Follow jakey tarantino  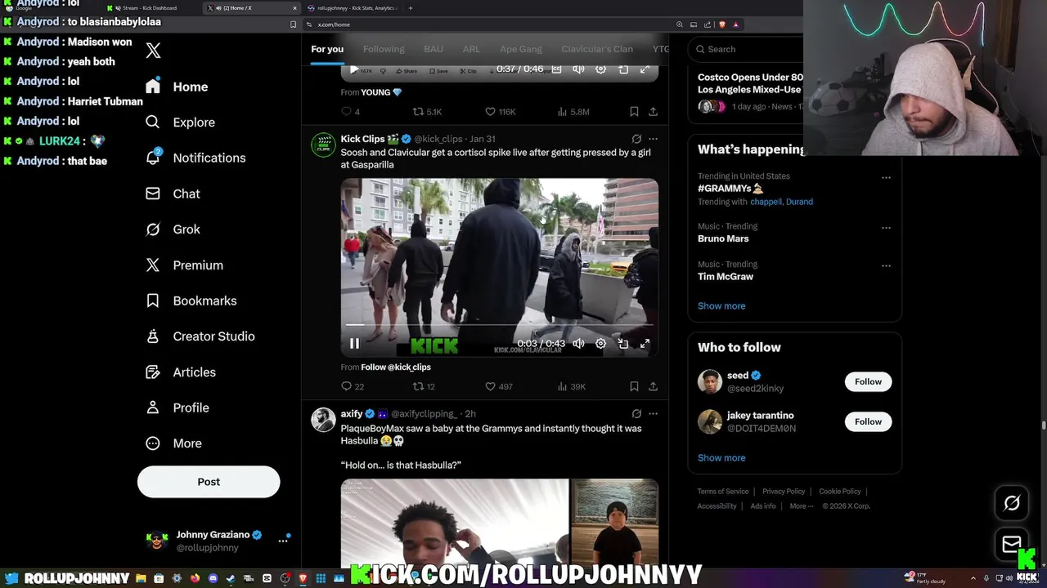pos(868,421)
